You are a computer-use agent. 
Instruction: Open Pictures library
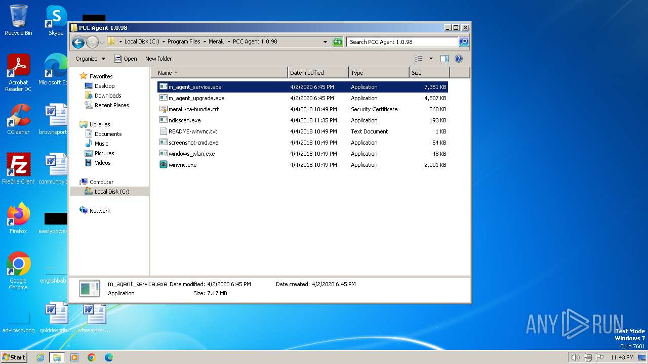click(x=104, y=153)
